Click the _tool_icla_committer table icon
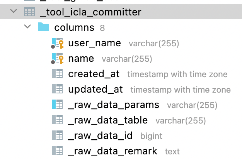Viewport: 242px width, 159px height. pyautogui.click(x=29, y=12)
